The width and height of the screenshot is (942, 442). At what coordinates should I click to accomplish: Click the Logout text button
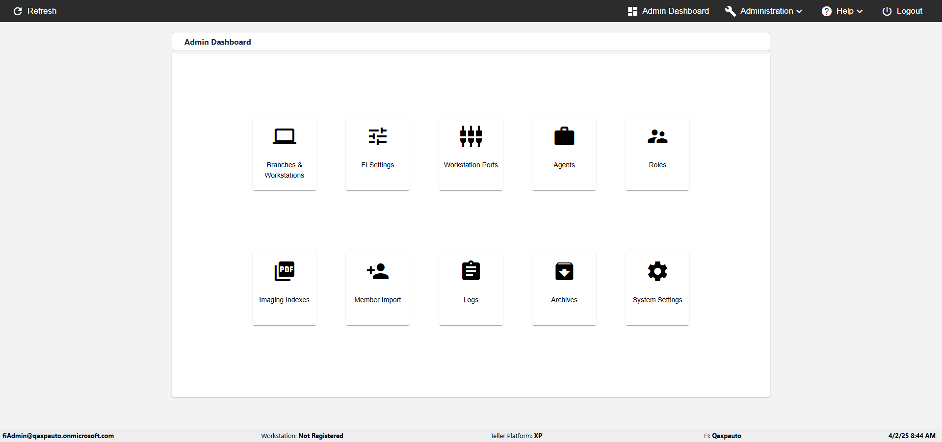910,11
